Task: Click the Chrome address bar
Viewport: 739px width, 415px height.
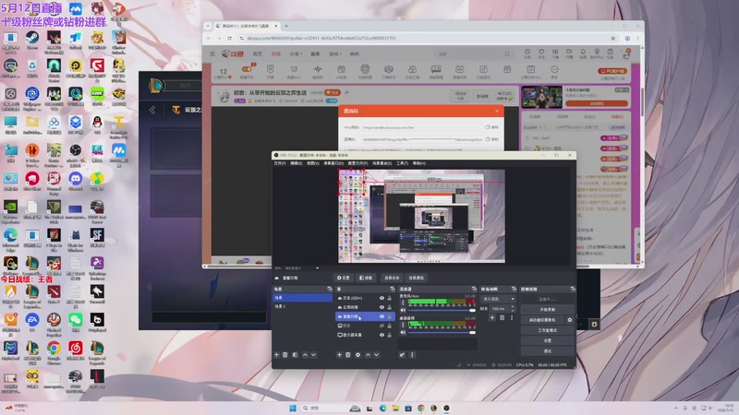Action: [424, 38]
